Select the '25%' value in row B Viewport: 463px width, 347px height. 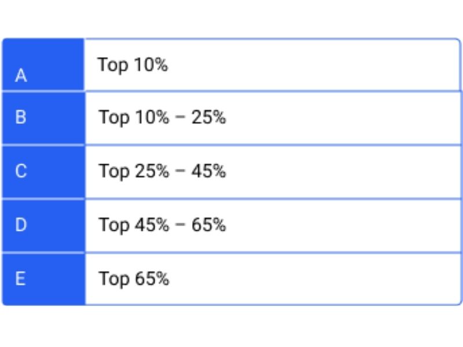pos(208,118)
